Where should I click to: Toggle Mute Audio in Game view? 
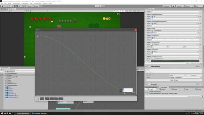coord(129,11)
